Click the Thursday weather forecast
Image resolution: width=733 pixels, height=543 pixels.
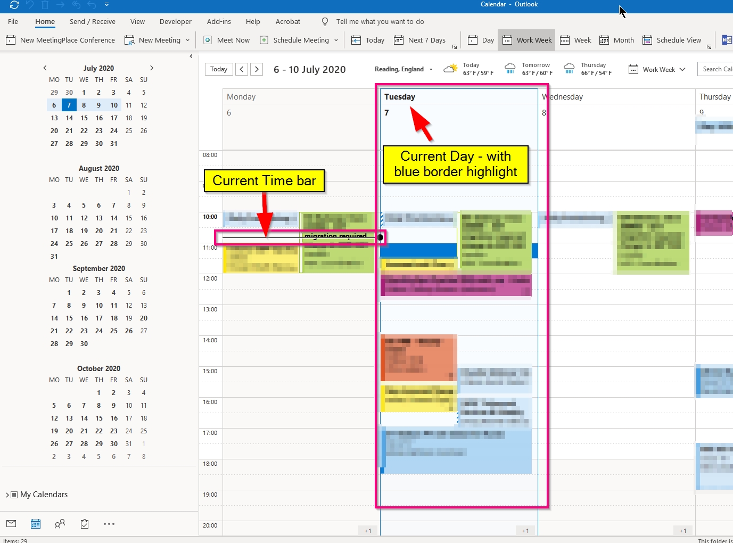(x=587, y=69)
